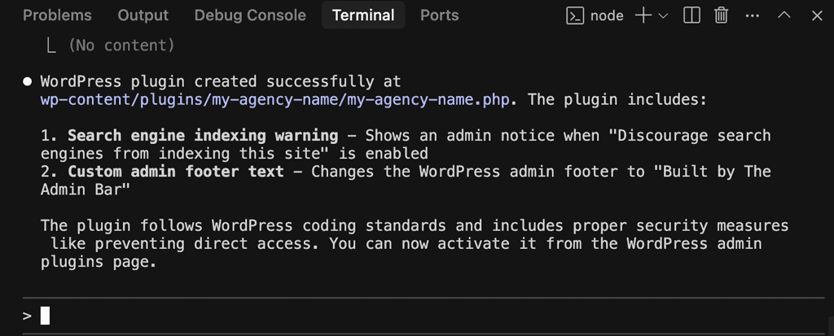
Task: Select the node terminal label
Action: (607, 16)
